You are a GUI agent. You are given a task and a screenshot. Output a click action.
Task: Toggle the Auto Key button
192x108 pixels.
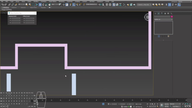click(166, 104)
